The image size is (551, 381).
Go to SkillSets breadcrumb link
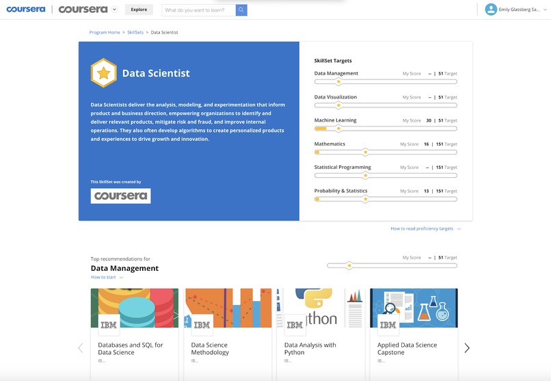[135, 32]
